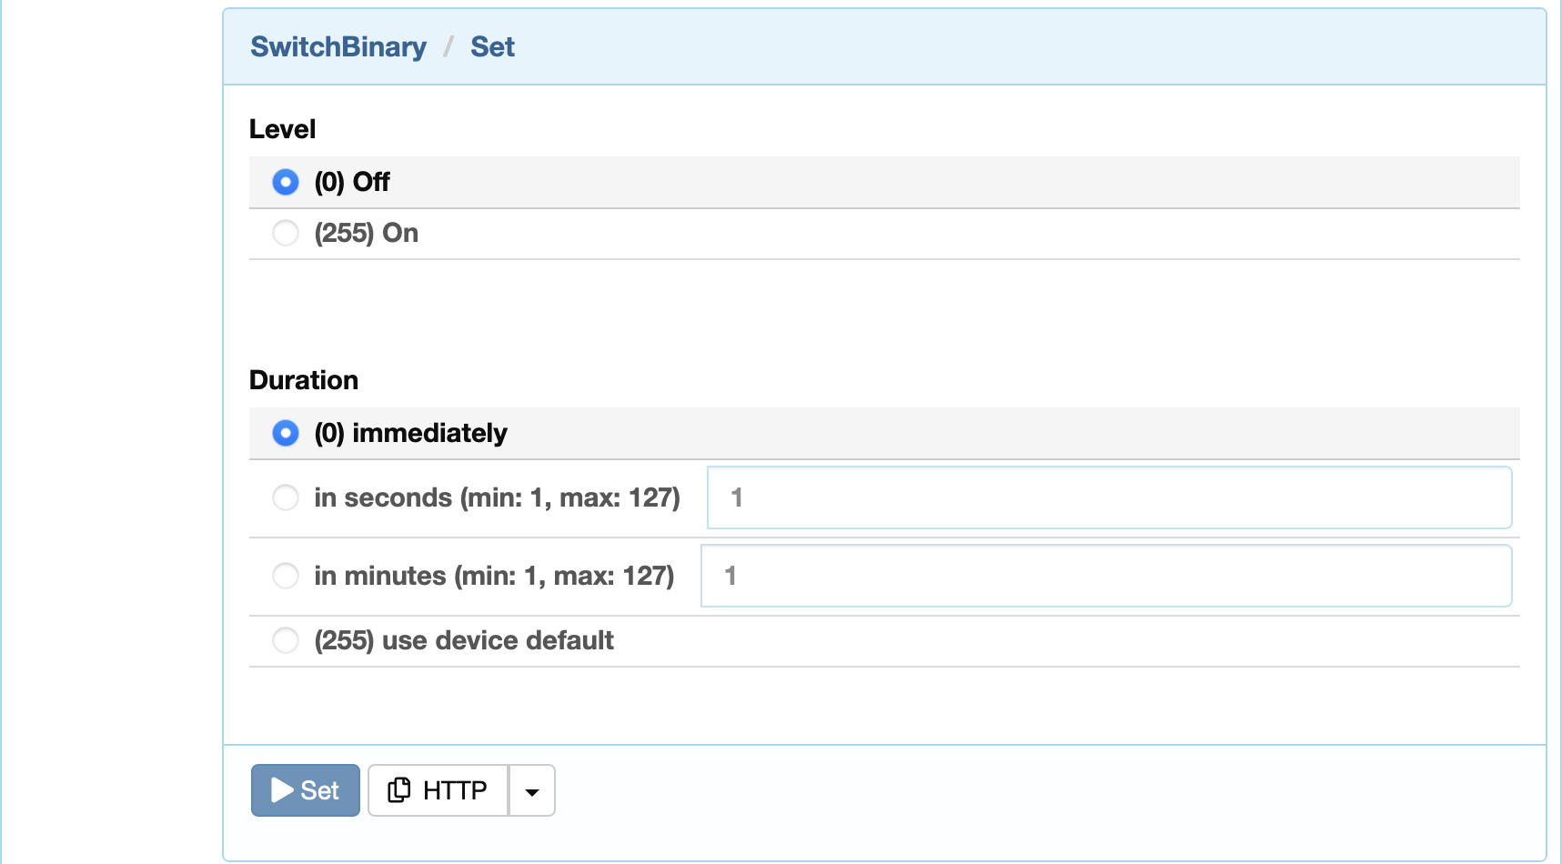Image resolution: width=1562 pixels, height=864 pixels.
Task: Select the in seconds duration radio button
Action: [x=286, y=497]
